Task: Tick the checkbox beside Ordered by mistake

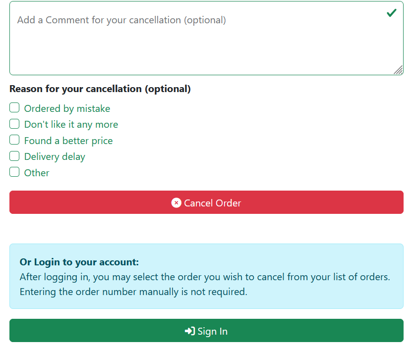Action: coord(14,107)
